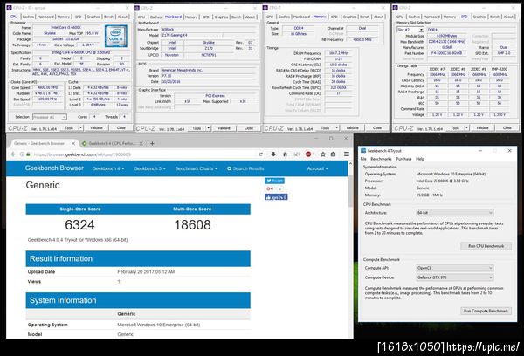
Task: Open Graphics tab in the Mainboard CPU-Z window
Action: point(221,17)
